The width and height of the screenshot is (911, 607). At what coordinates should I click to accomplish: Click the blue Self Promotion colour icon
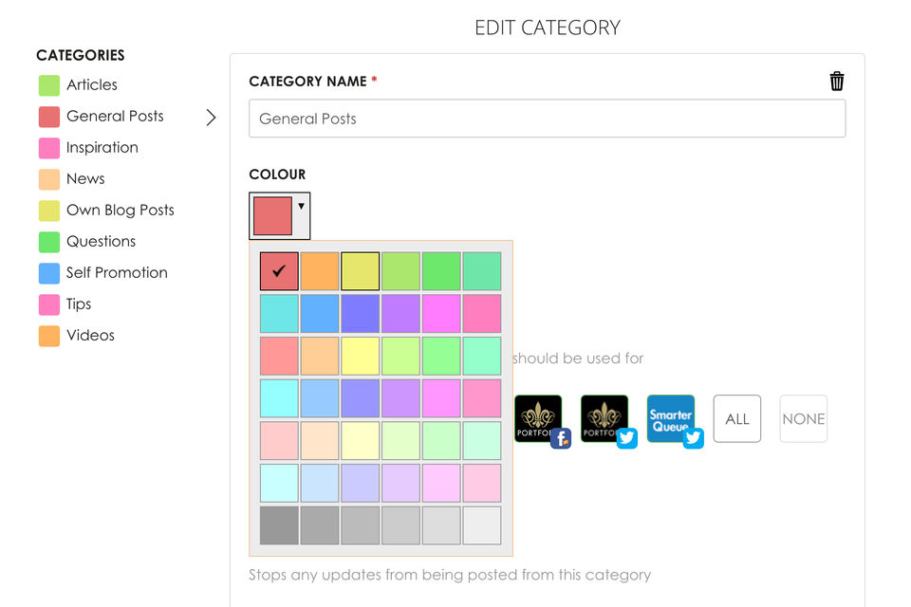pyautogui.click(x=49, y=273)
